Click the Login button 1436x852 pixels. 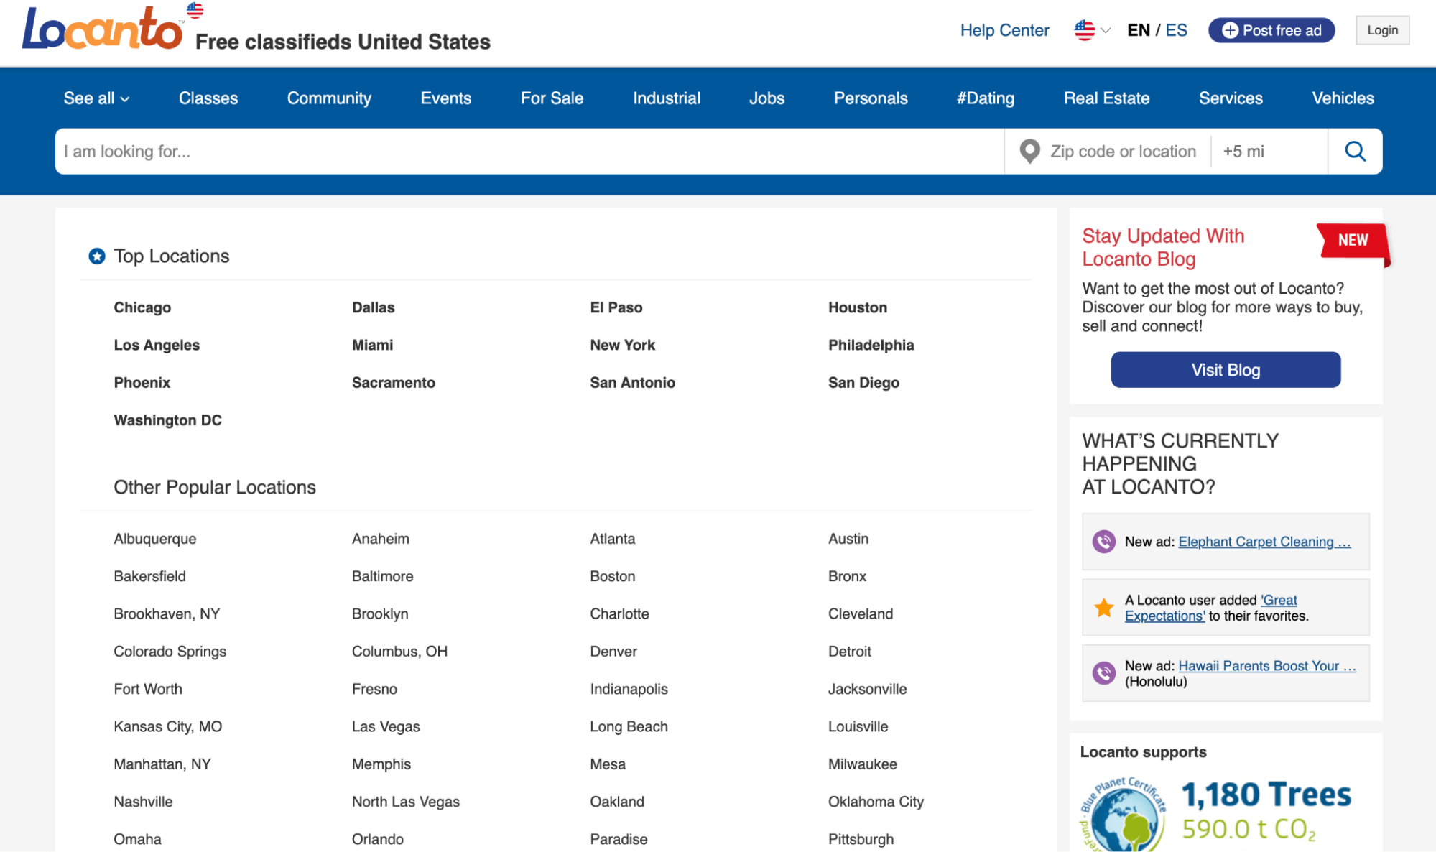coord(1382,29)
